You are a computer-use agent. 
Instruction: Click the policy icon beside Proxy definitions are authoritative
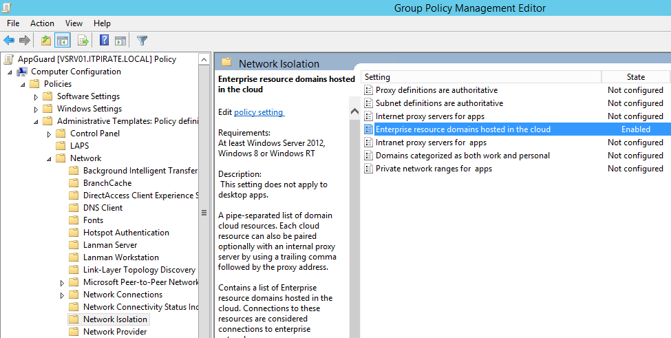tap(368, 90)
